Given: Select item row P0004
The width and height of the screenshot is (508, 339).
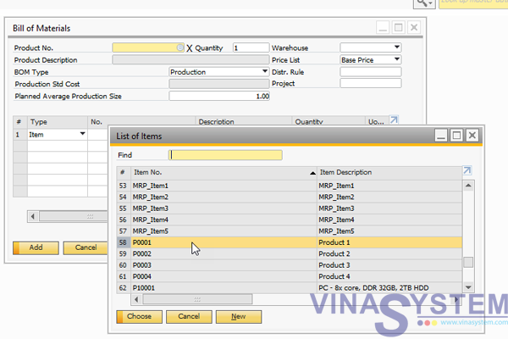Looking at the screenshot, I should coord(290,277).
